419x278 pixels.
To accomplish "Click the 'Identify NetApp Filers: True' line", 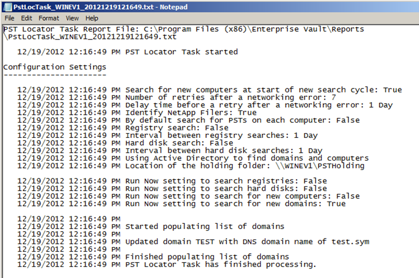I will [x=191, y=113].
